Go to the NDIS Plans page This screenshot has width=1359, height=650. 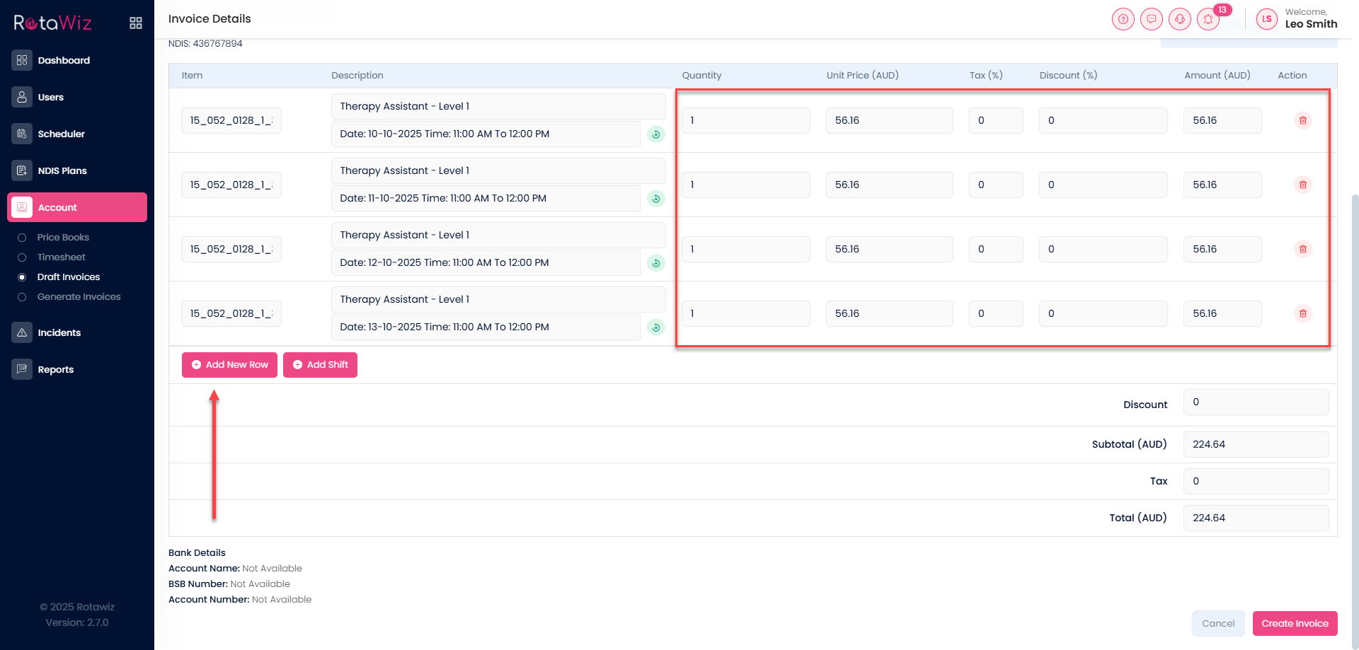click(62, 170)
